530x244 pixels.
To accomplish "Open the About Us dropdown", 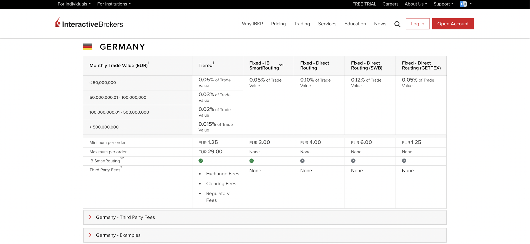I will pos(416,4).
